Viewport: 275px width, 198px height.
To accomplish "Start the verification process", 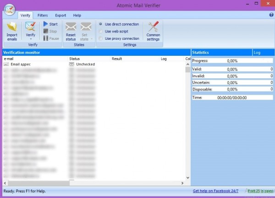I will [50, 24].
